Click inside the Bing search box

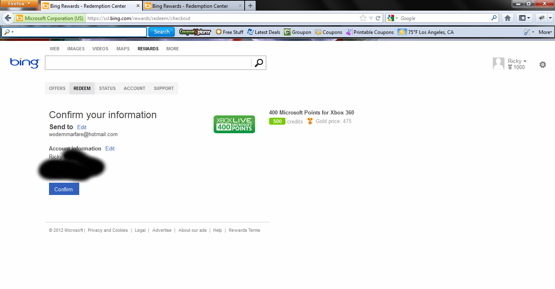(x=148, y=63)
